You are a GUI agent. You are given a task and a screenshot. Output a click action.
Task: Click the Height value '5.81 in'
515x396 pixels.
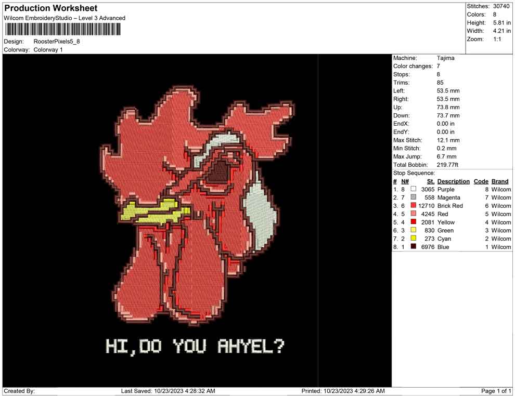tap(501, 23)
